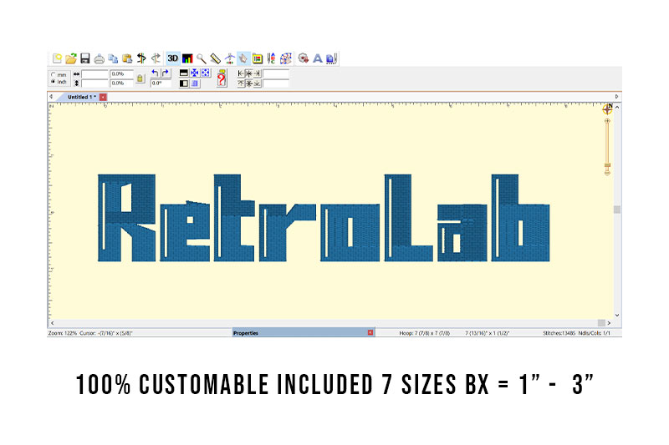The width and height of the screenshot is (669, 445).
Task: Create lettering with the A tool
Action: point(318,58)
